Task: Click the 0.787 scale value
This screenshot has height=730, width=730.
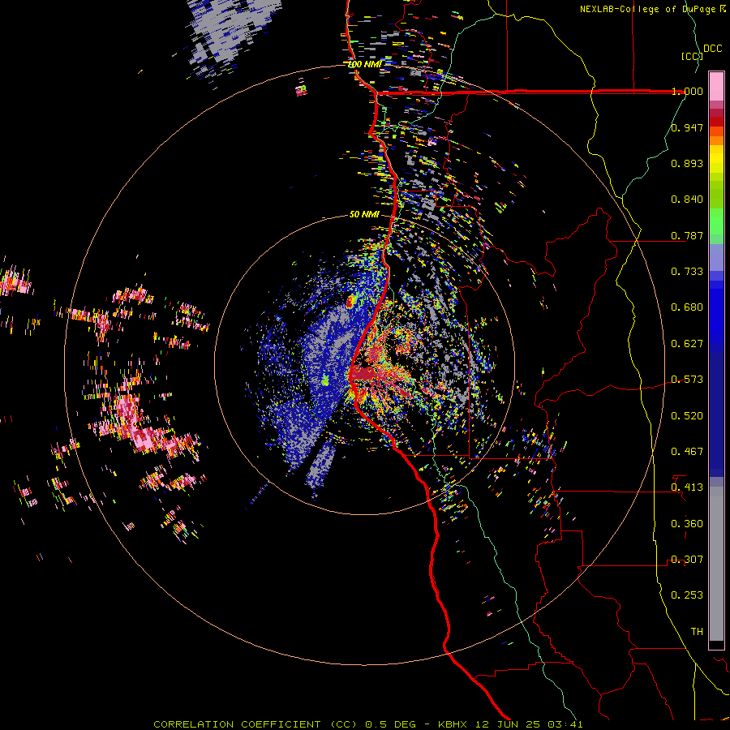Action: [687, 235]
